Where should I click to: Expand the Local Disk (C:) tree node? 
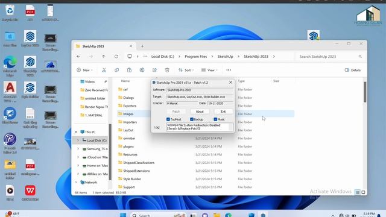[x=78, y=140]
